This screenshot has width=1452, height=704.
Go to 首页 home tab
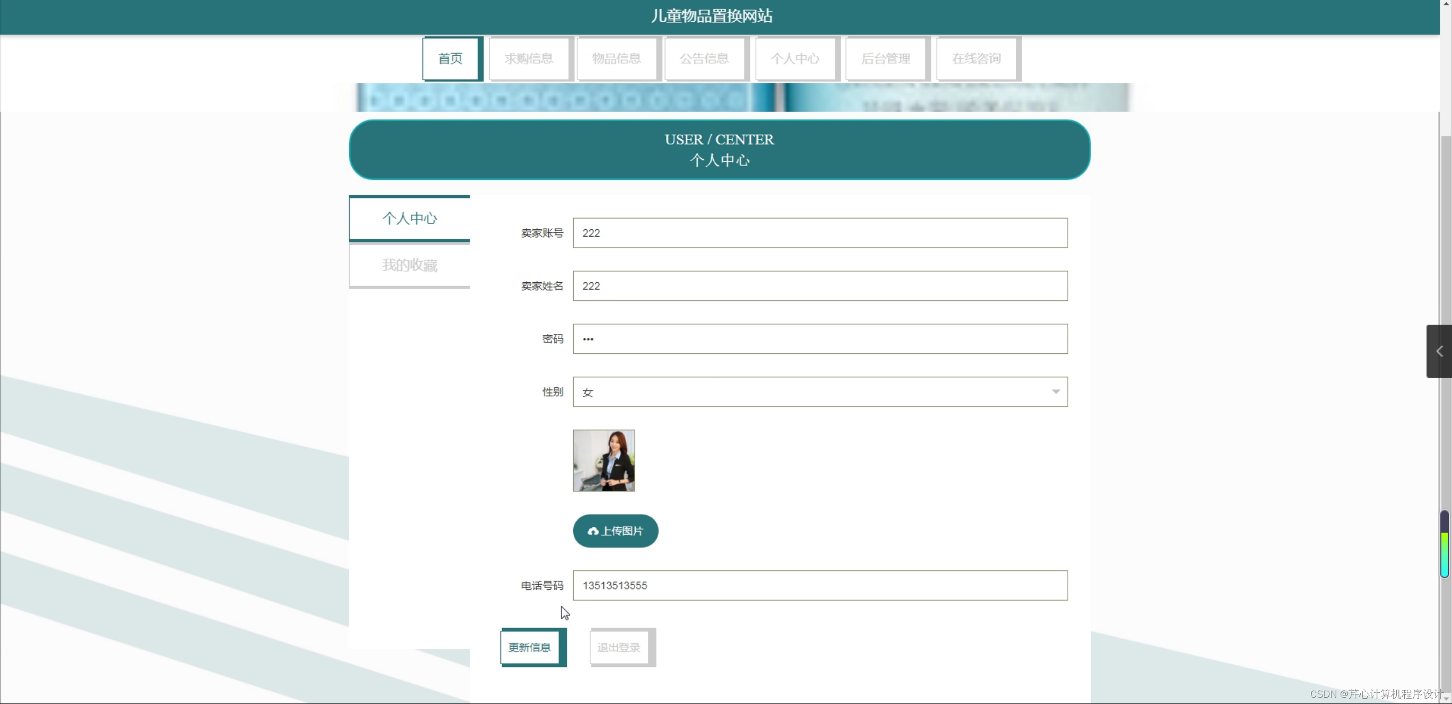(451, 58)
